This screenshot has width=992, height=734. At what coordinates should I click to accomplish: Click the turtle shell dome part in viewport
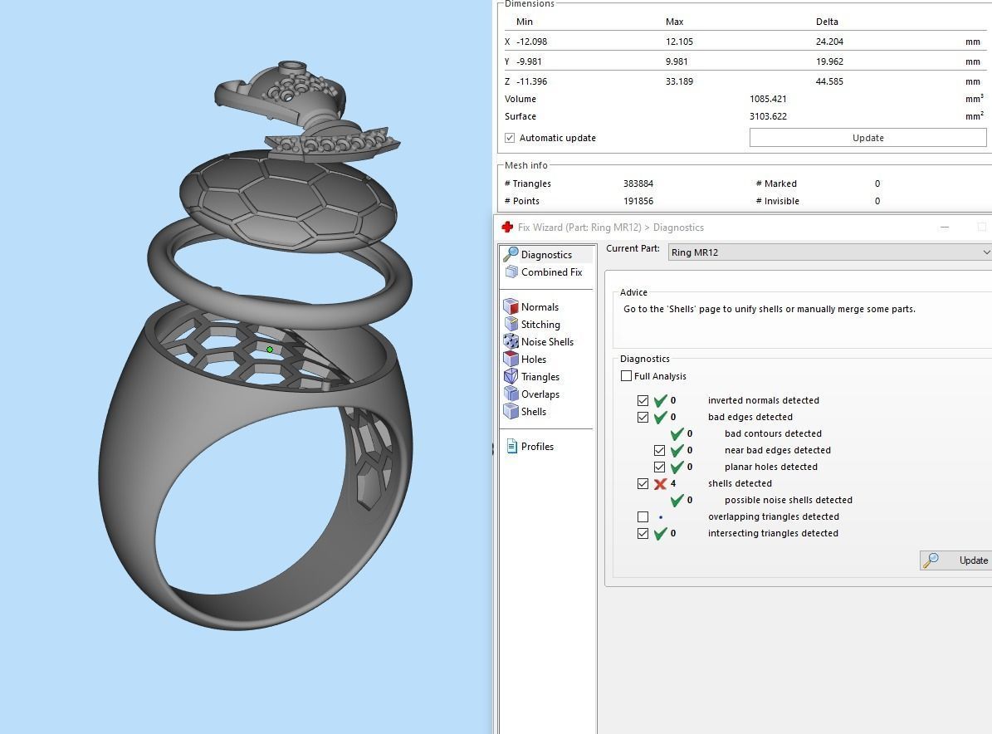(x=288, y=201)
